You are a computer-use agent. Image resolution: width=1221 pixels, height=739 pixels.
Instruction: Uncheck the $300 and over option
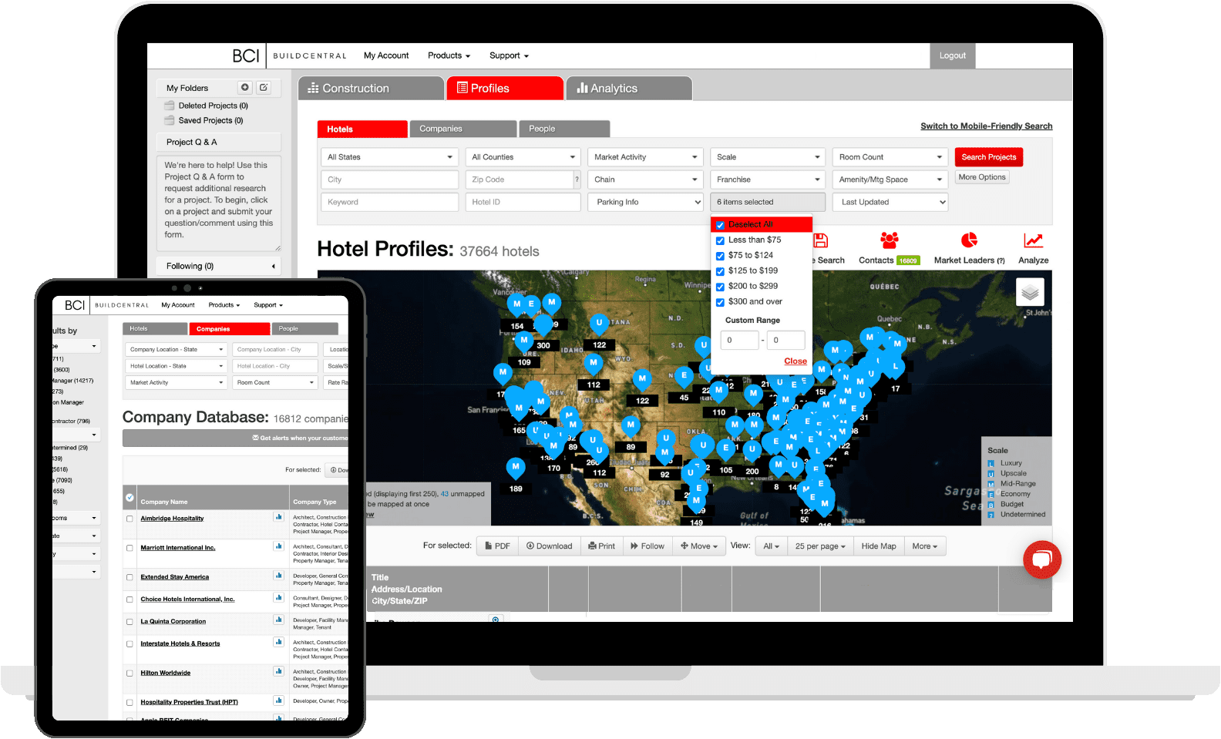point(720,302)
